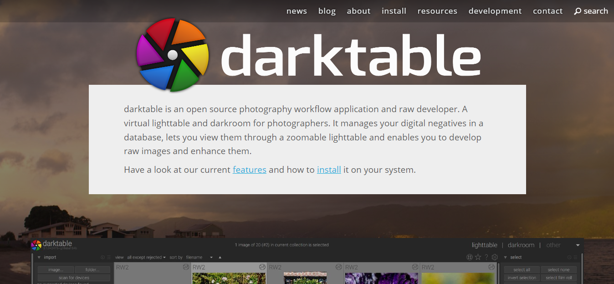Open preferences with the gear icon
The height and width of the screenshot is (284, 614).
point(495,257)
